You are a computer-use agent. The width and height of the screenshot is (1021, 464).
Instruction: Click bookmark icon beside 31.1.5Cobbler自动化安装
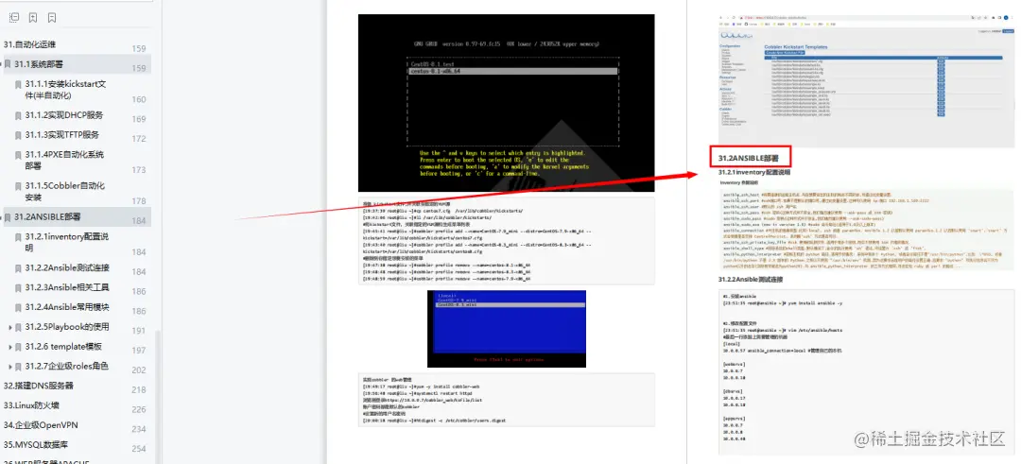(18, 187)
